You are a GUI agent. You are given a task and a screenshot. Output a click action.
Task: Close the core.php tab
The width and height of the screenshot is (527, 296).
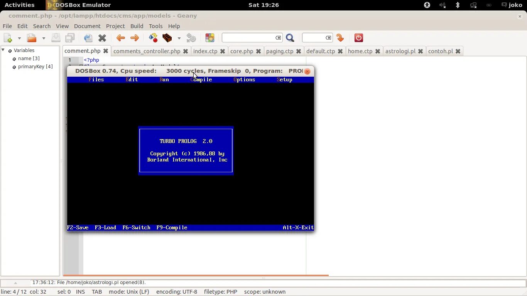click(x=258, y=51)
